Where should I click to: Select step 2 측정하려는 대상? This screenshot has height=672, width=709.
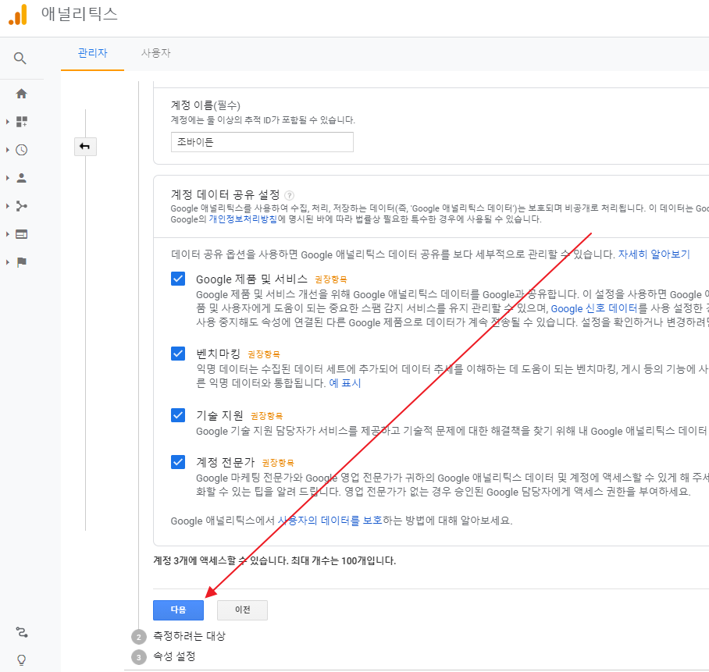coord(189,636)
